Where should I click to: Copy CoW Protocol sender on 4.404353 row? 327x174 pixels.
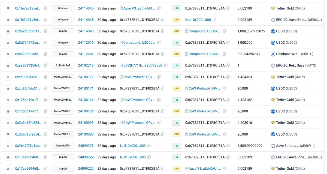tap(159, 77)
